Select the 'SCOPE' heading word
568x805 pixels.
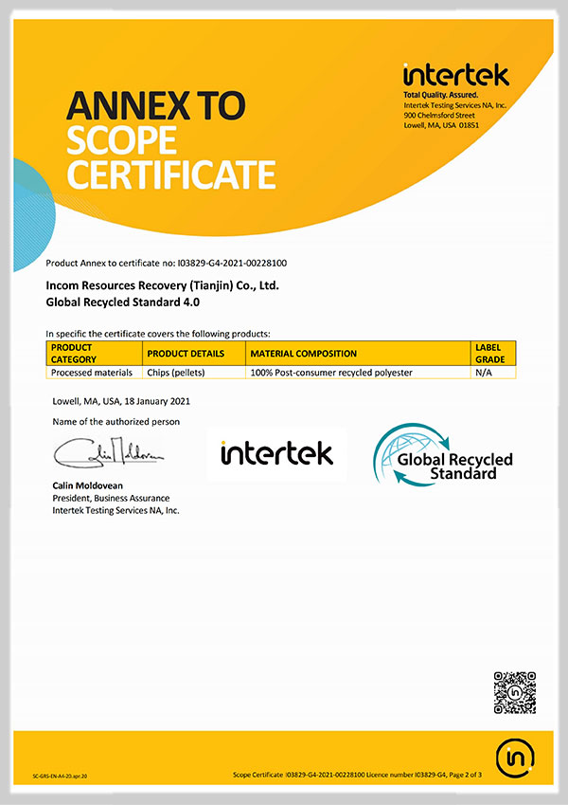tap(121, 140)
